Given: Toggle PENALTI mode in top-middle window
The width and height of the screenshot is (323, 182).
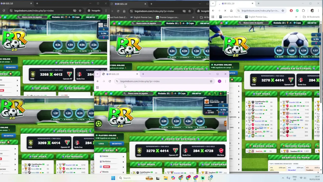Looking at the screenshot, I should [x=184, y=57].
